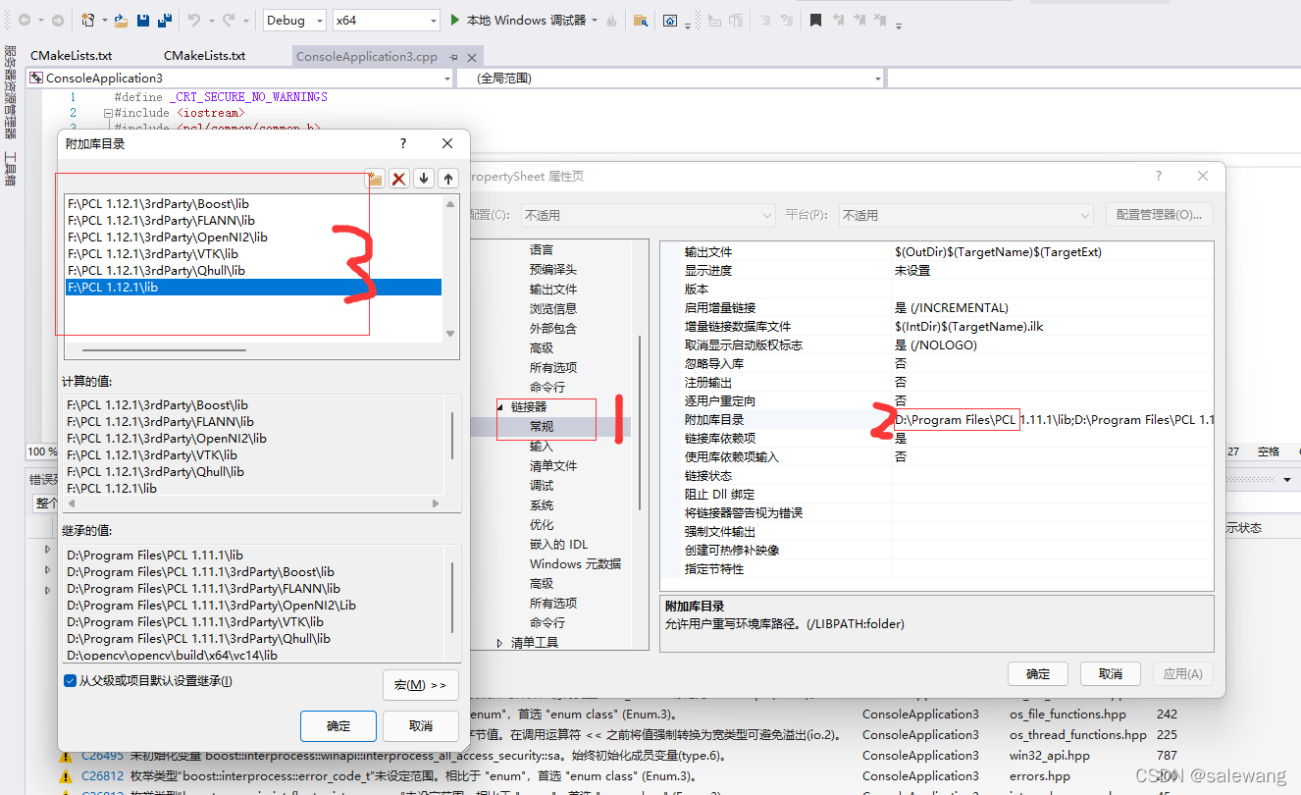Toggle the bookmark toolbar icon
The image size is (1301, 795).
(815, 20)
